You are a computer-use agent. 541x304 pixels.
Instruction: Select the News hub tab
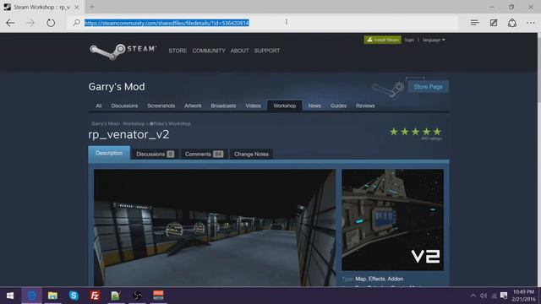click(x=314, y=106)
